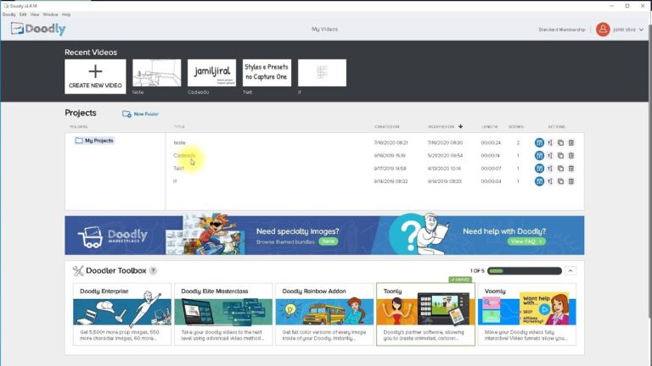The width and height of the screenshot is (652, 366).
Task: Click the My Videos header tab
Action: tap(325, 29)
